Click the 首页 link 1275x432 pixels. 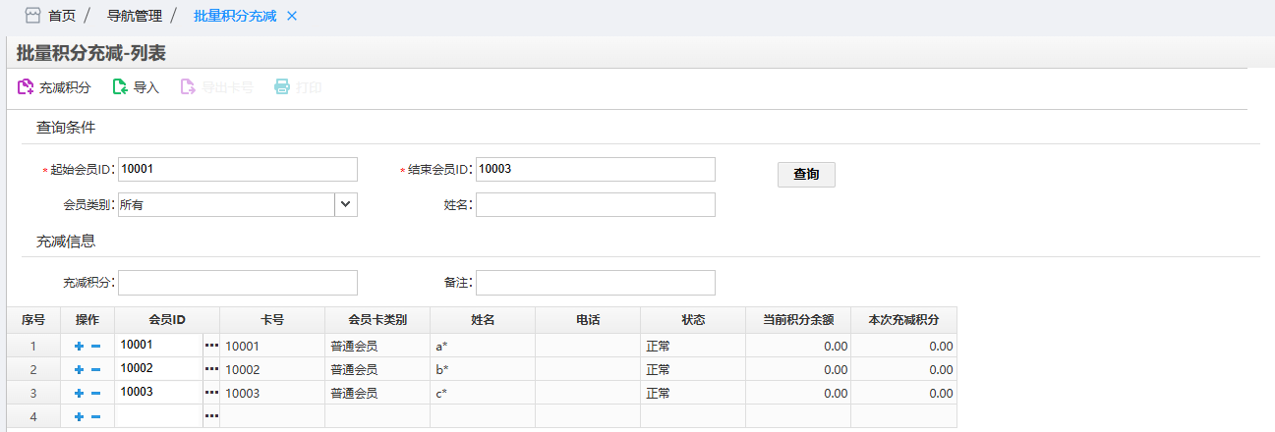point(62,16)
